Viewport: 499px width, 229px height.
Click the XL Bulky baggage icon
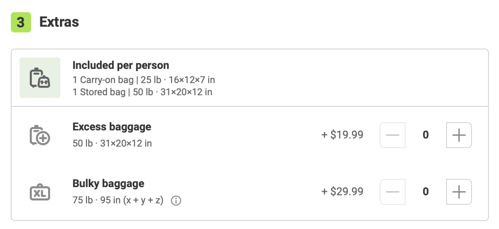[x=40, y=192]
